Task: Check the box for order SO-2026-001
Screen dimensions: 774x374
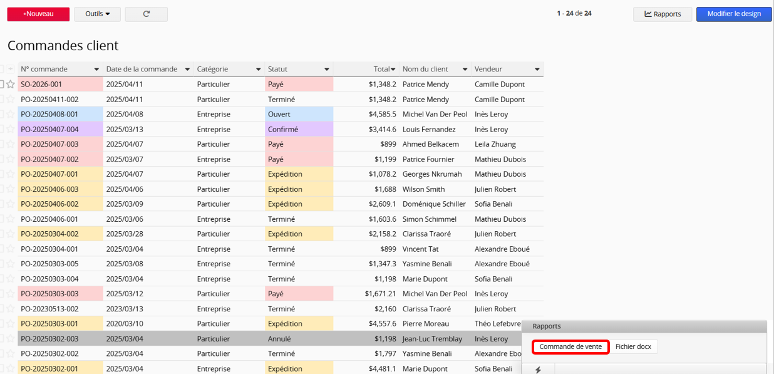Action: click(2, 85)
